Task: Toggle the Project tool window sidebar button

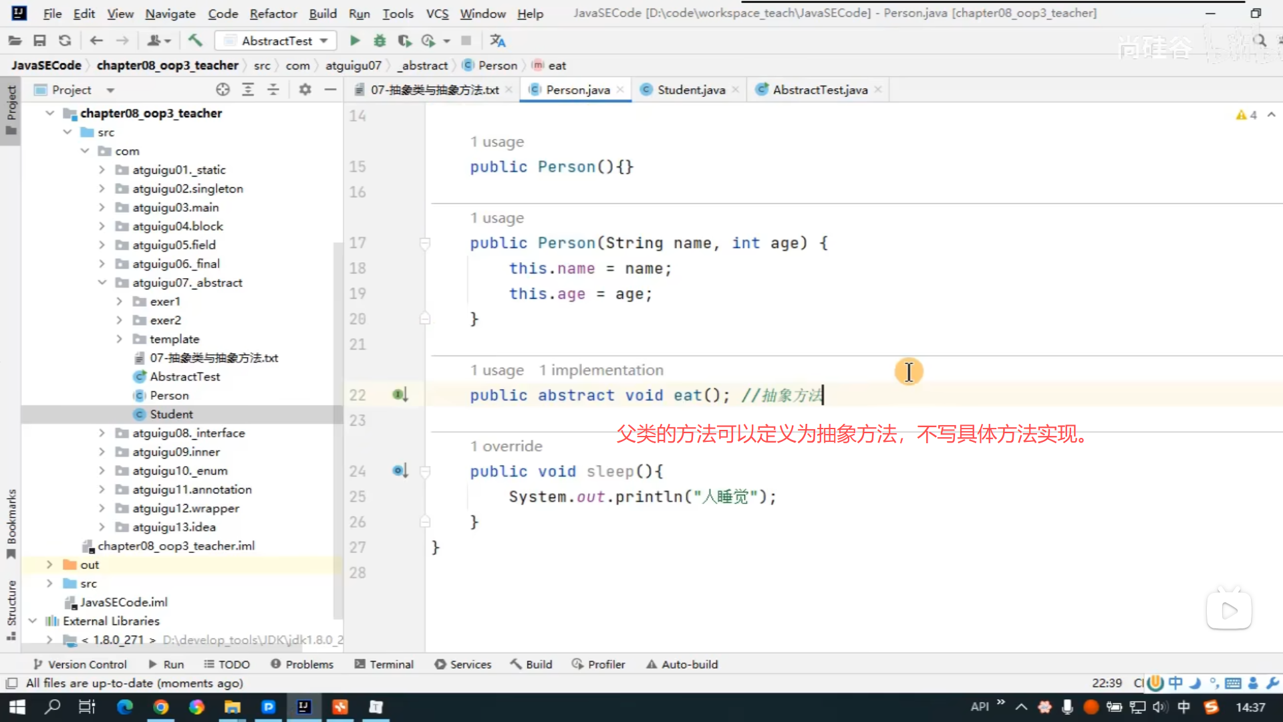Action: (11, 110)
